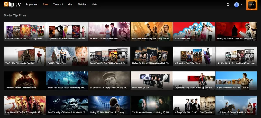Open Tuyển Tập Phim Audio Đặc Sắc
Screen dimensions: 261x118
tap(25, 56)
